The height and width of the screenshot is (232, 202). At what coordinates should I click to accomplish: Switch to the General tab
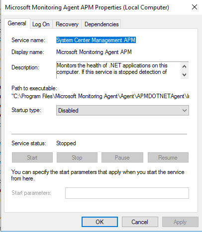pyautogui.click(x=17, y=23)
